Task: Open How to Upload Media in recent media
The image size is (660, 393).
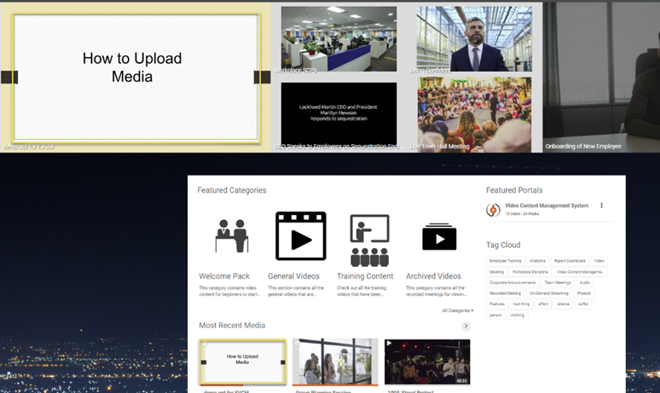Action: click(243, 361)
